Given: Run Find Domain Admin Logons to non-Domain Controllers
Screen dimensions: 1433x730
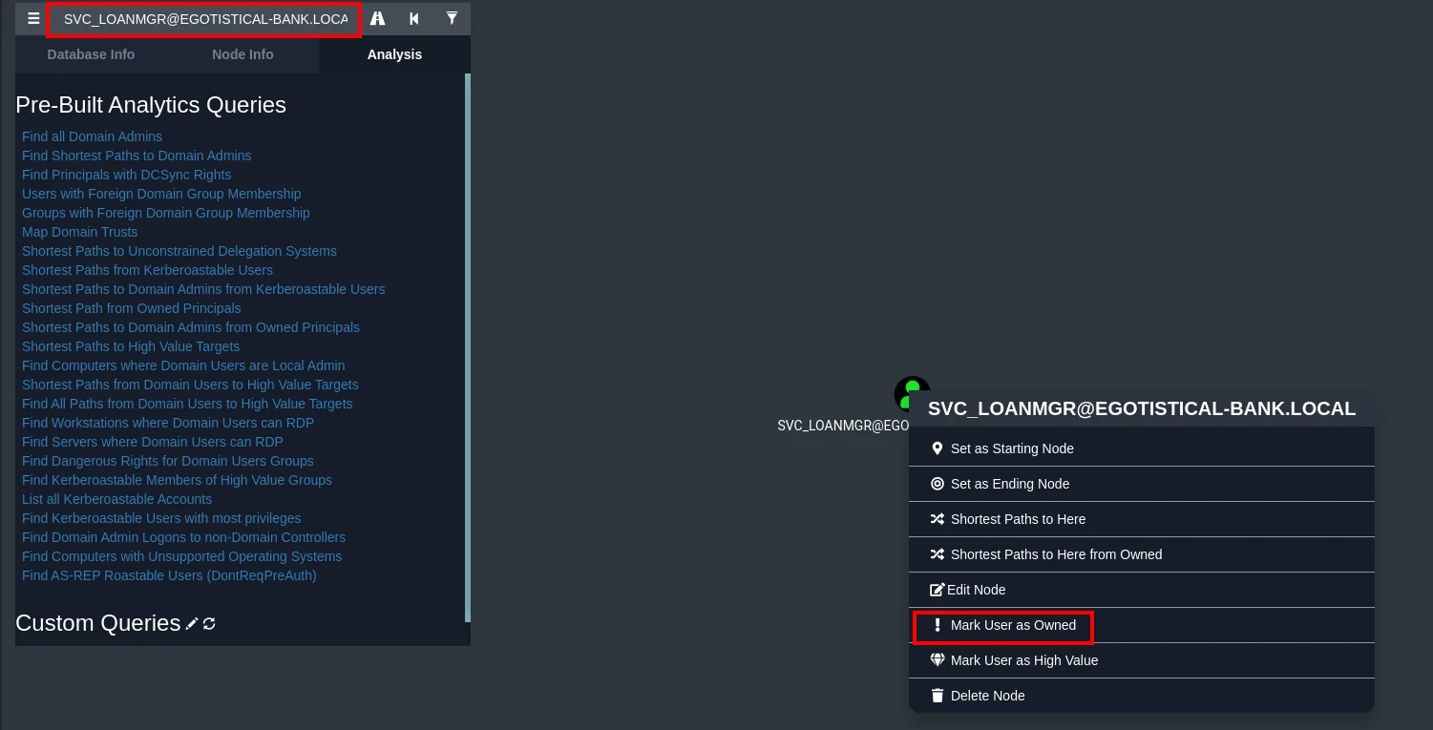Looking at the screenshot, I should click(183, 537).
